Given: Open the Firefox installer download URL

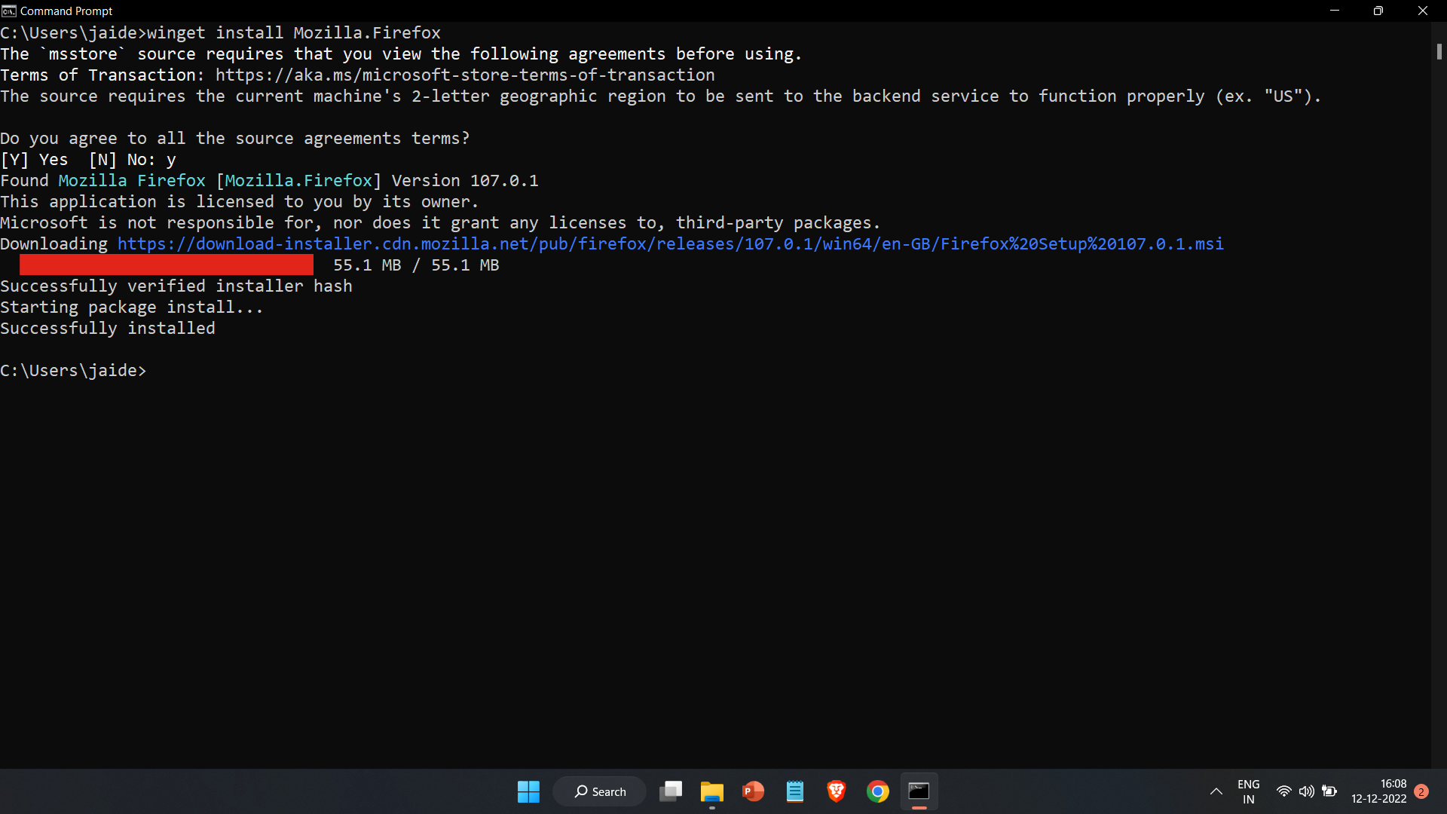Looking at the screenshot, I should coord(671,244).
